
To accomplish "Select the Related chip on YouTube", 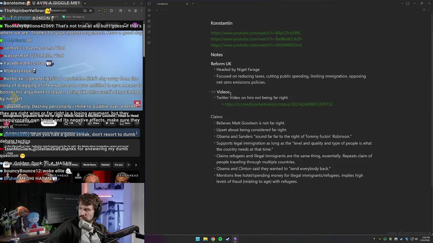I will pos(105,165).
